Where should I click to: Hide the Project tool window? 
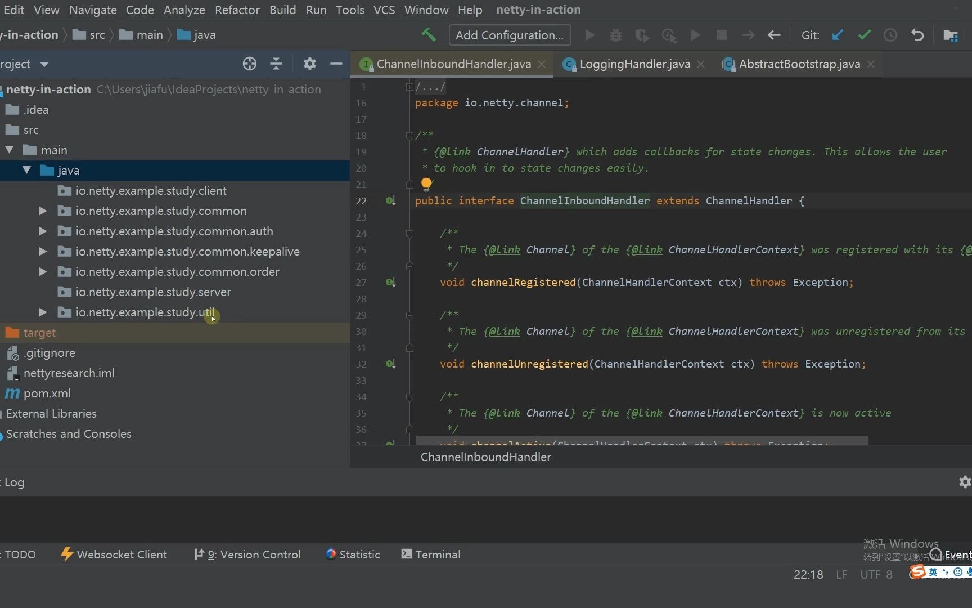pos(336,64)
